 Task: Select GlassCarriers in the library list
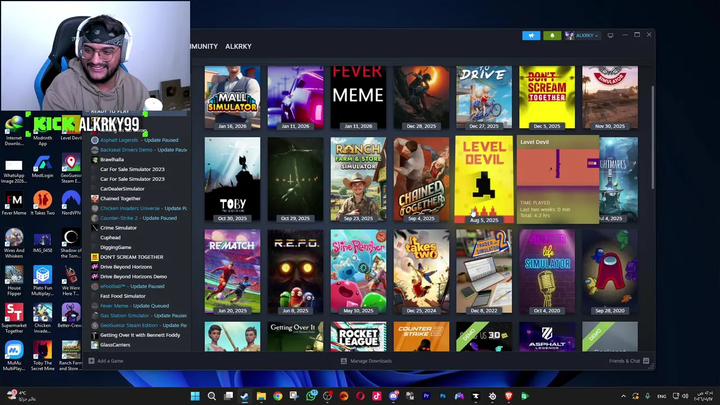tap(115, 345)
